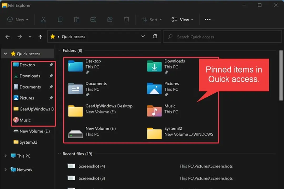The width and height of the screenshot is (284, 189).
Task: Refresh the current view
Action: click(x=155, y=36)
